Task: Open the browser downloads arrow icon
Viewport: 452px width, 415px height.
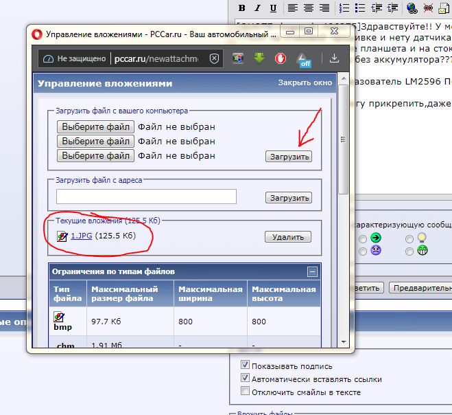Action: [335, 58]
